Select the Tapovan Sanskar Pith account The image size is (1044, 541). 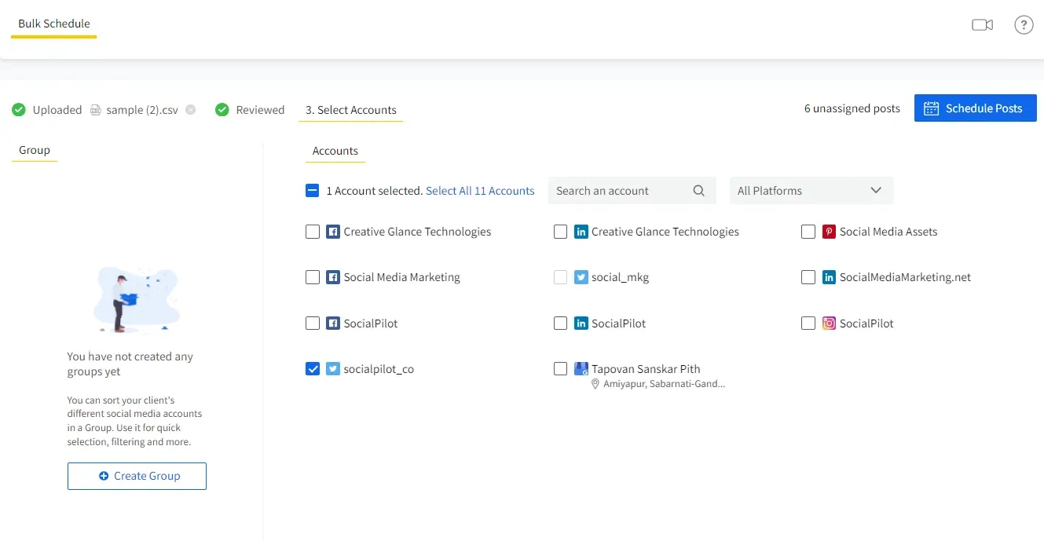pos(560,368)
